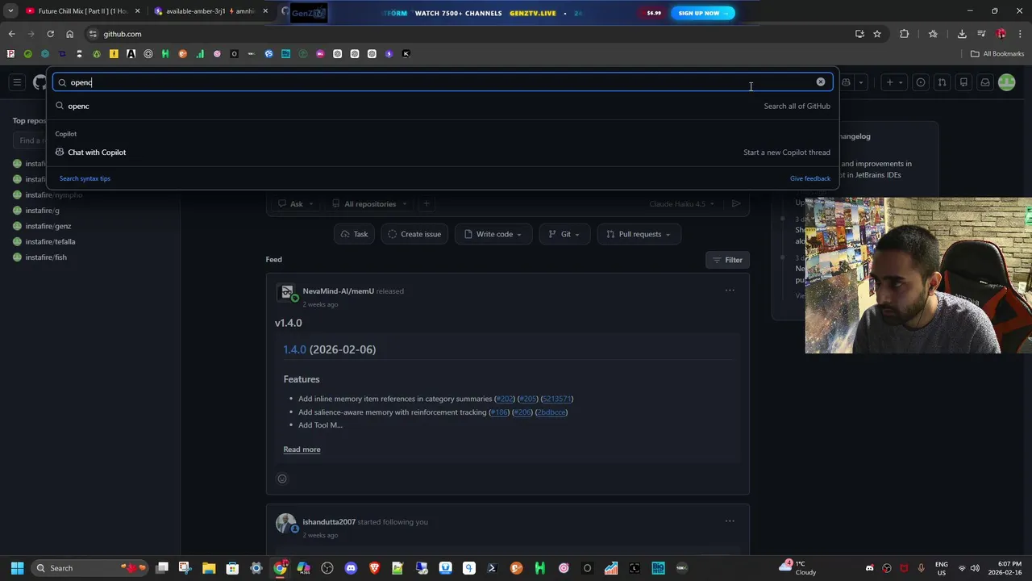Open the taskbar weather widget
Image resolution: width=1032 pixels, height=581 pixels.
[x=798, y=568]
